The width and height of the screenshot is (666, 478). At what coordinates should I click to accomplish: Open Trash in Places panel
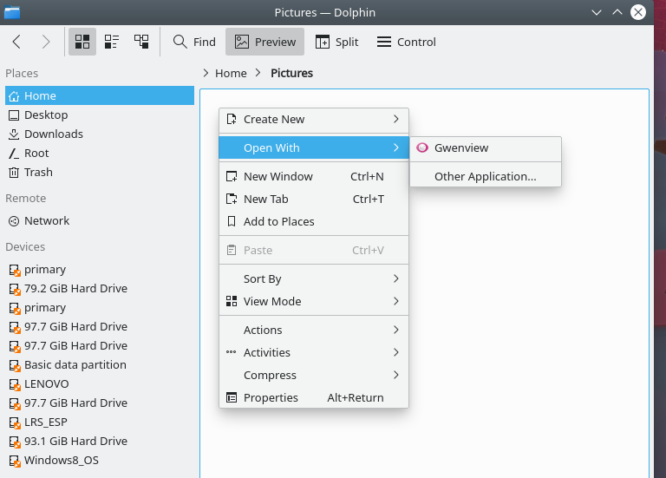point(100,172)
